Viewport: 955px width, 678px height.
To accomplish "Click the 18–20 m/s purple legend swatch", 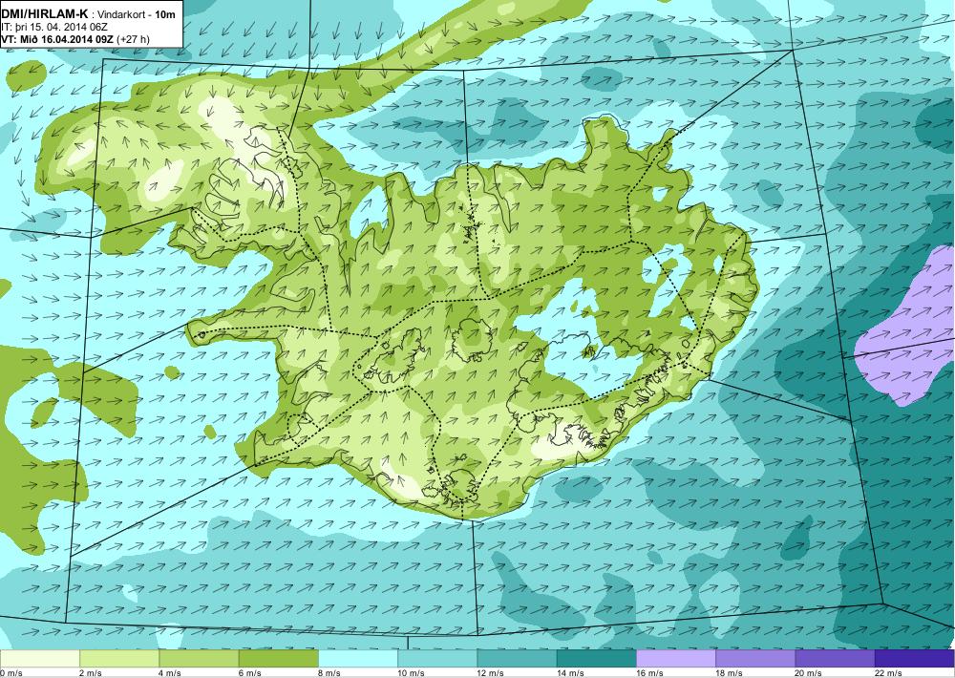I will [755, 659].
